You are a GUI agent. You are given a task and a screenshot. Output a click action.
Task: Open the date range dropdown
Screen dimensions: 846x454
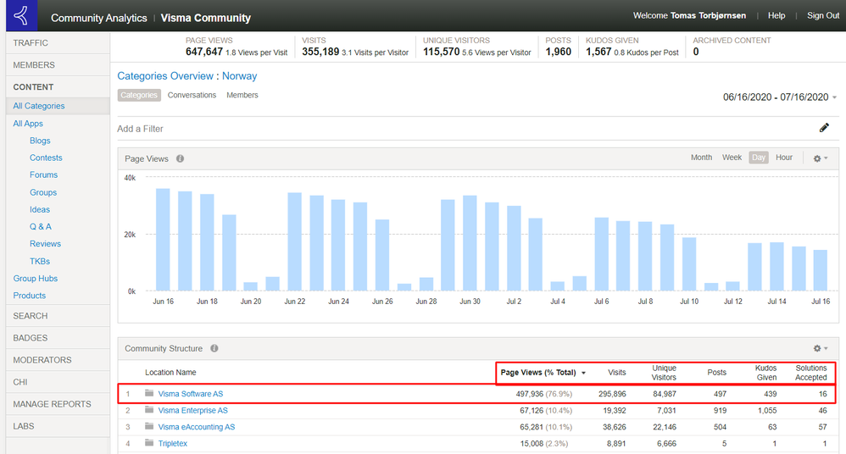(780, 97)
